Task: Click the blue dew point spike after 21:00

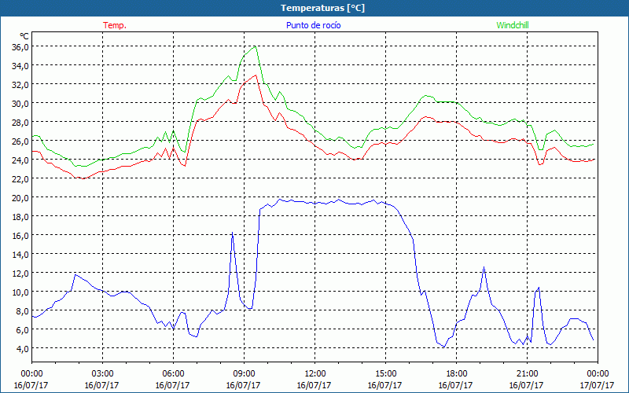Action: click(x=539, y=288)
